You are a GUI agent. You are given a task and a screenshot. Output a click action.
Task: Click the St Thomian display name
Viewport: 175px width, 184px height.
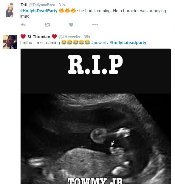tap(39, 37)
